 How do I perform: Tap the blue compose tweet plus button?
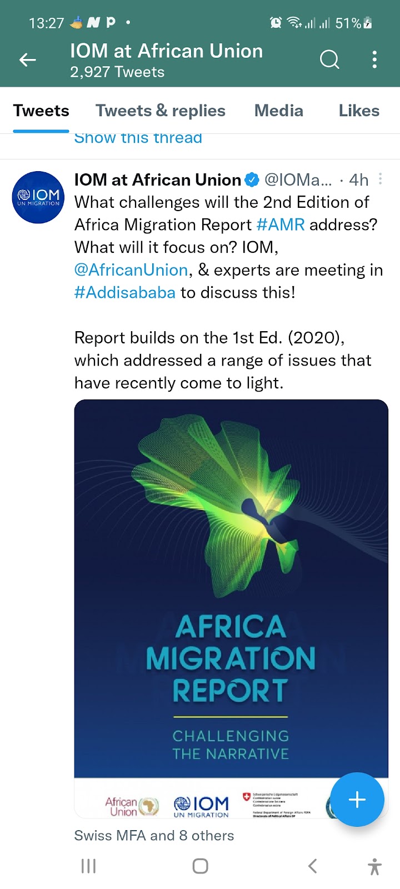pyautogui.click(x=357, y=800)
